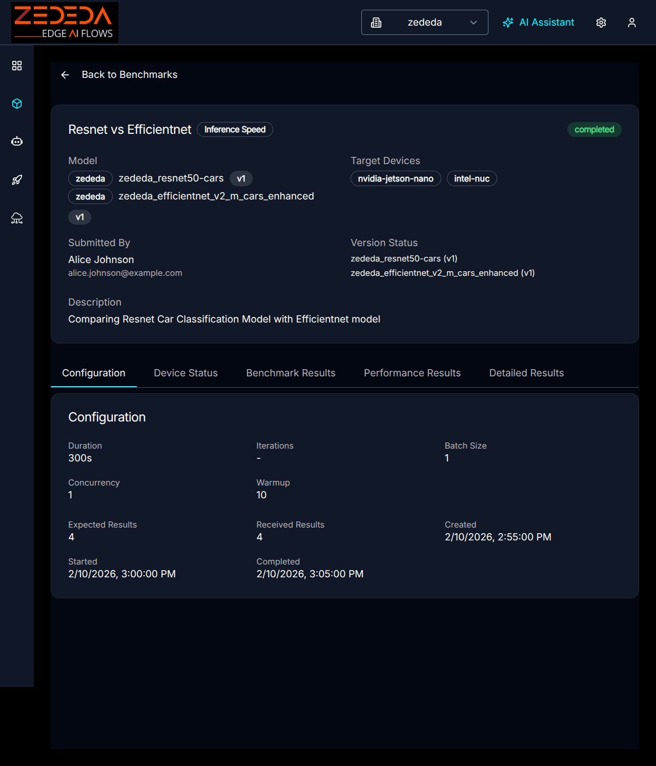
Task: Open the user profile icon
Action: coord(632,23)
